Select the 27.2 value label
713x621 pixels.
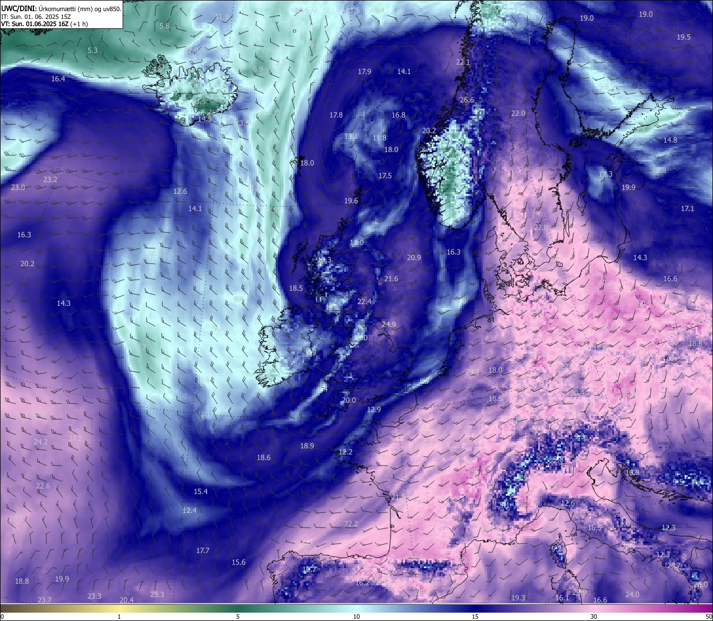(x=75, y=439)
